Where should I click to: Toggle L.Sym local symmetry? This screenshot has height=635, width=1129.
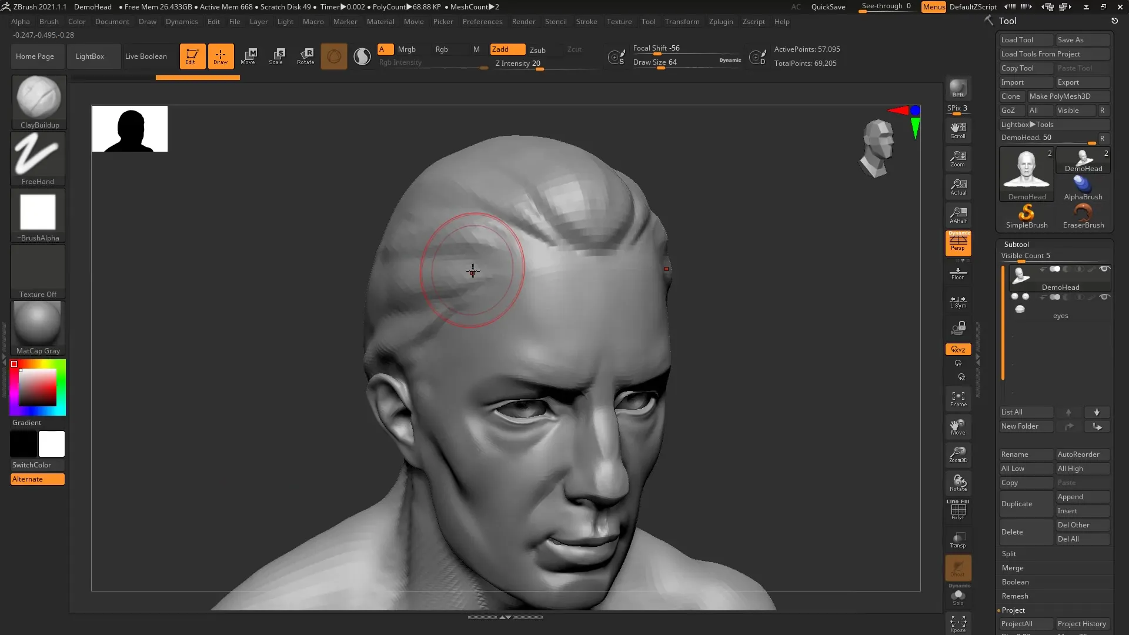pos(958,302)
